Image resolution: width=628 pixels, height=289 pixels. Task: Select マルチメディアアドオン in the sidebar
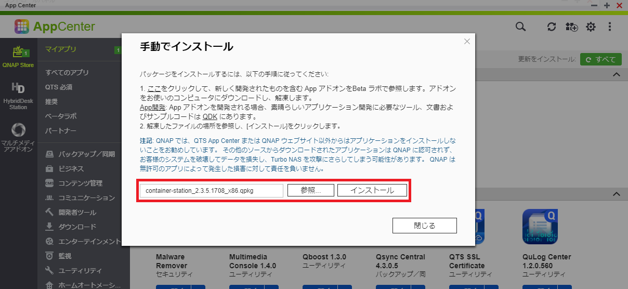(18, 138)
